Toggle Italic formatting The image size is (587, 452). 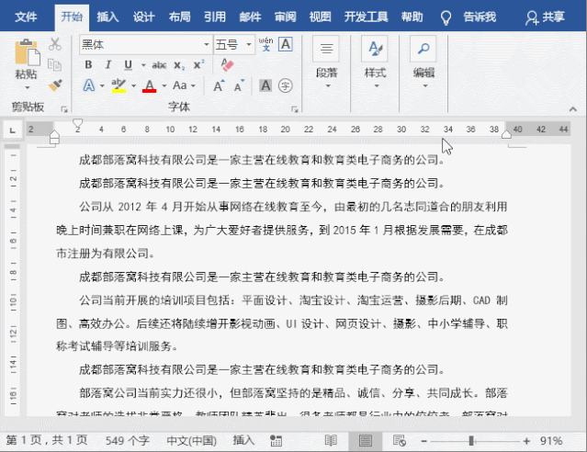pos(108,65)
